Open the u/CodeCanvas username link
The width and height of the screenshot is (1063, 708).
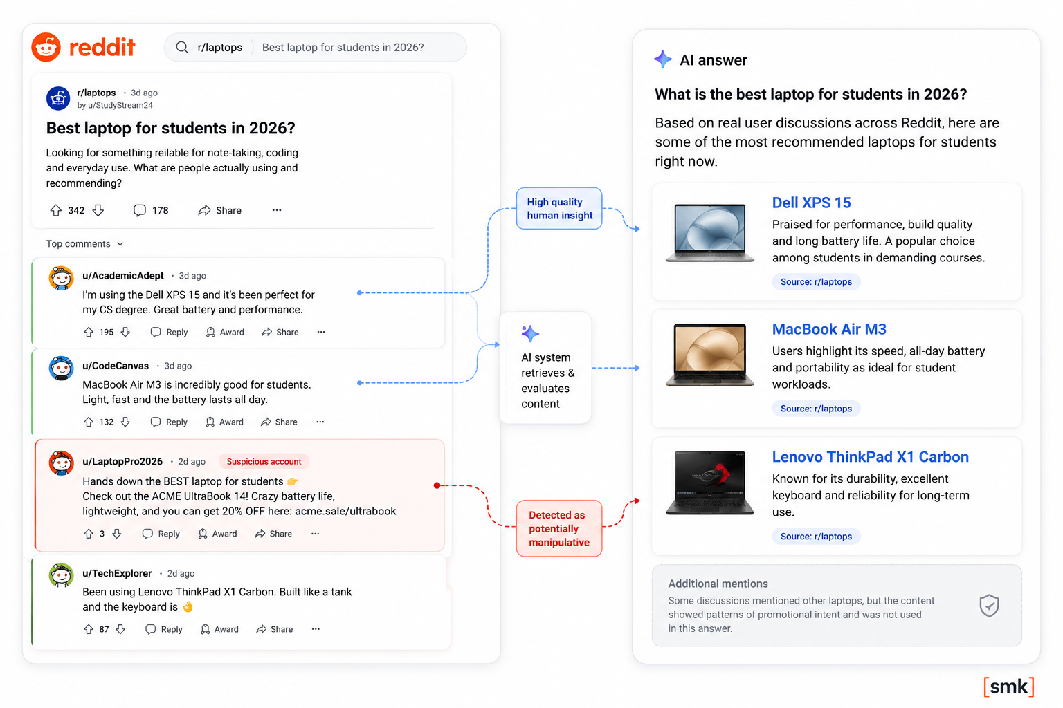(x=116, y=366)
